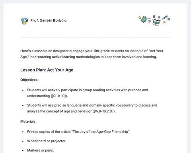Image resolution: width=191 pixels, height=153 pixels.
Task: Select the green pencil icon in header
Action: (x=165, y=18)
